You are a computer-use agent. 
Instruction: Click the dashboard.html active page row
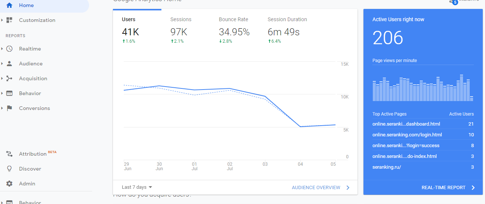click(x=423, y=124)
